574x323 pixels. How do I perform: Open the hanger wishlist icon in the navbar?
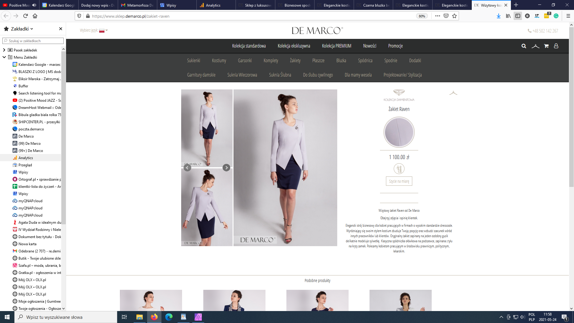[535, 46]
